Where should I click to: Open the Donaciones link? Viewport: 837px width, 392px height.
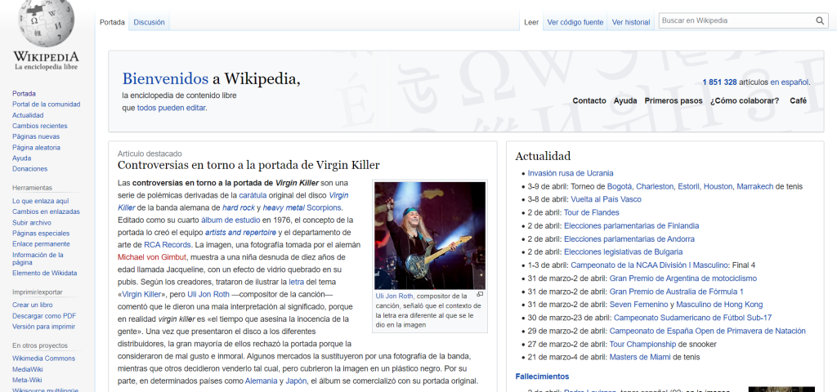(29, 168)
